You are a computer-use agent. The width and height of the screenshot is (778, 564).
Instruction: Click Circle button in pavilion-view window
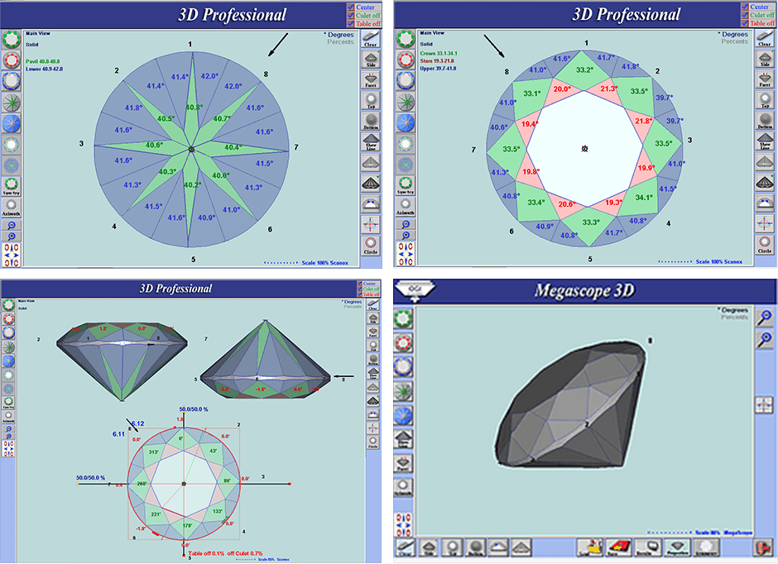click(x=371, y=246)
